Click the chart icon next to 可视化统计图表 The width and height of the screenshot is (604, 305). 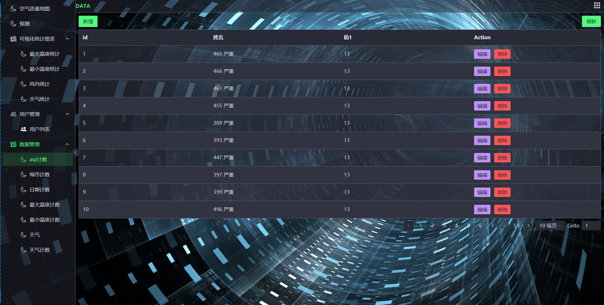(14, 39)
